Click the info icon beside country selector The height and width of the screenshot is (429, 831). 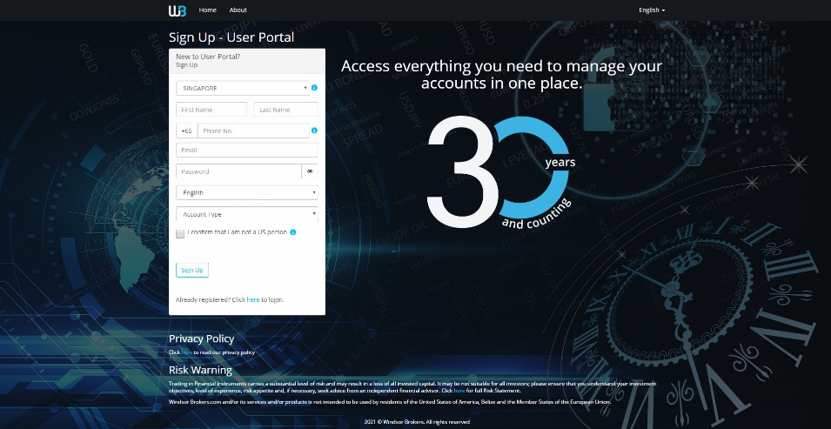(314, 88)
